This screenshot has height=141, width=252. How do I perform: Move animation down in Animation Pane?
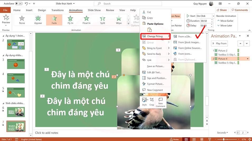tap(247, 43)
